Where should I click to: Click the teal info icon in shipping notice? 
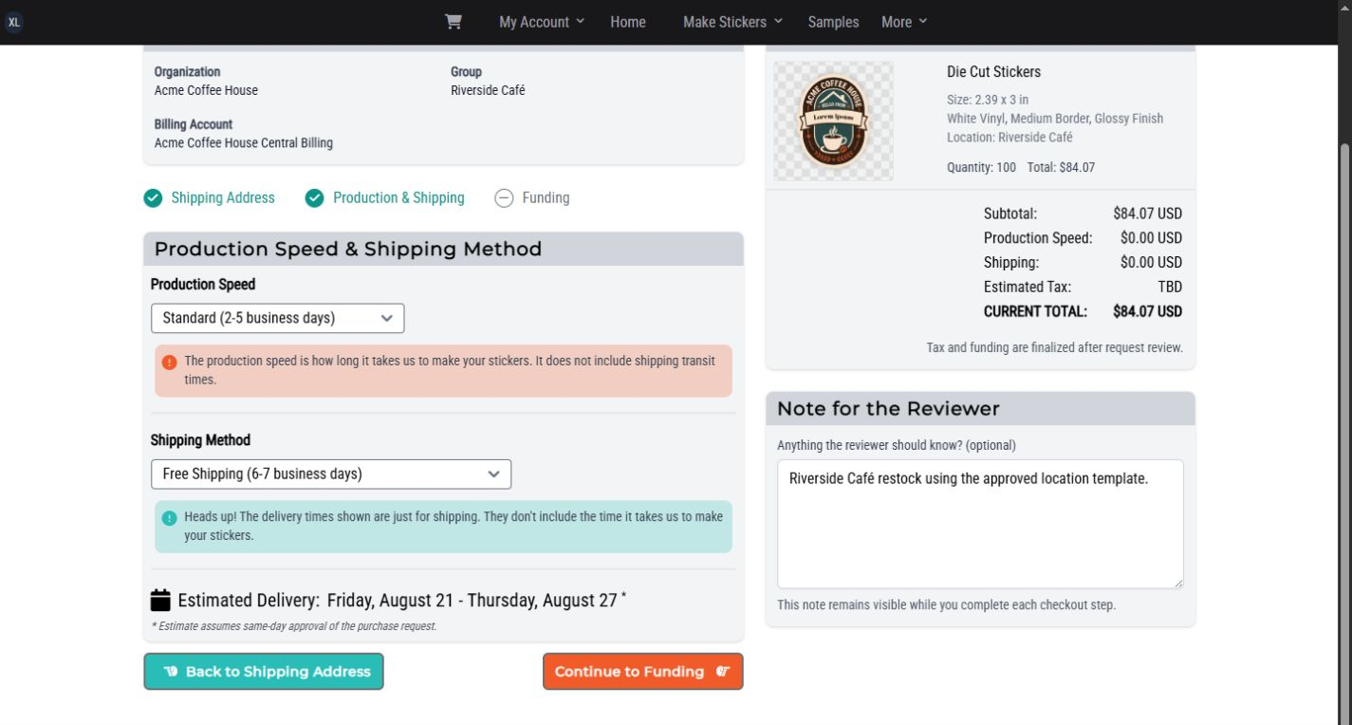point(169,518)
